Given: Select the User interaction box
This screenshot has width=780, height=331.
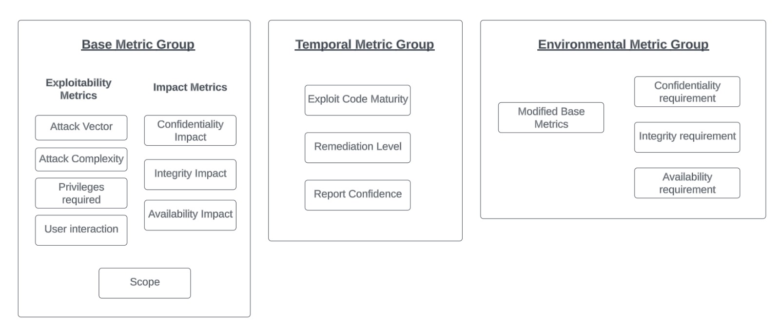Looking at the screenshot, I should coord(81,230).
